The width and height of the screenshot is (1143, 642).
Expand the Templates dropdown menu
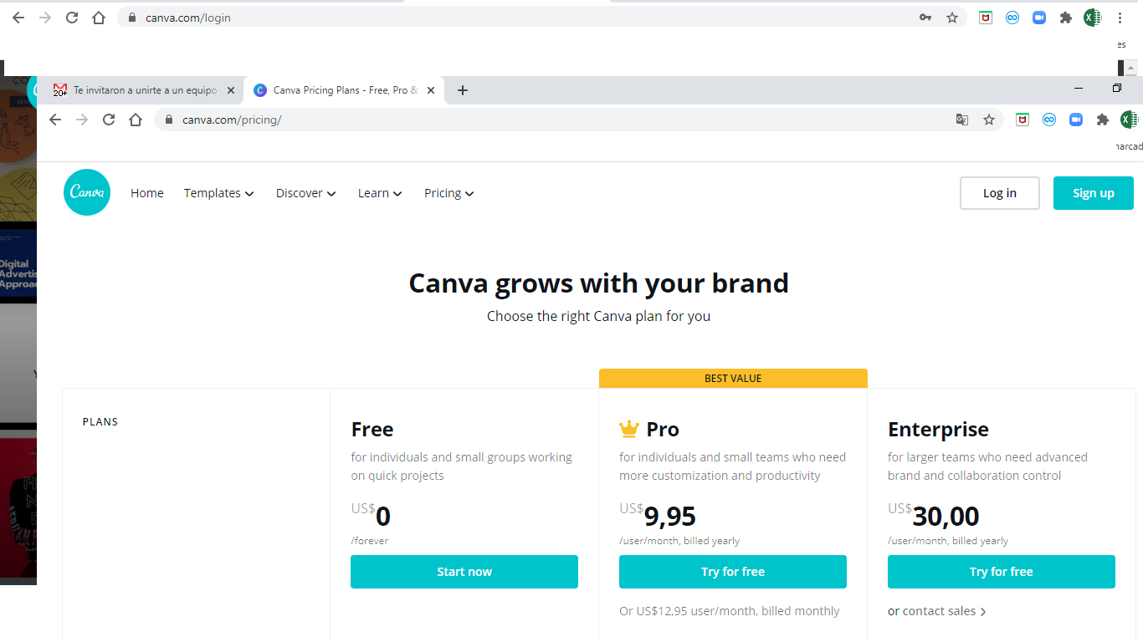point(218,193)
